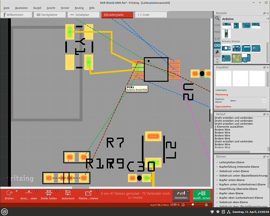Open the Arduino bin options menu
This screenshot has width=270, height=216.
click(267, 19)
